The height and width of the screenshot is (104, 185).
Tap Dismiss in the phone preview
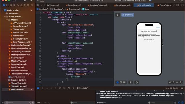(158, 28)
